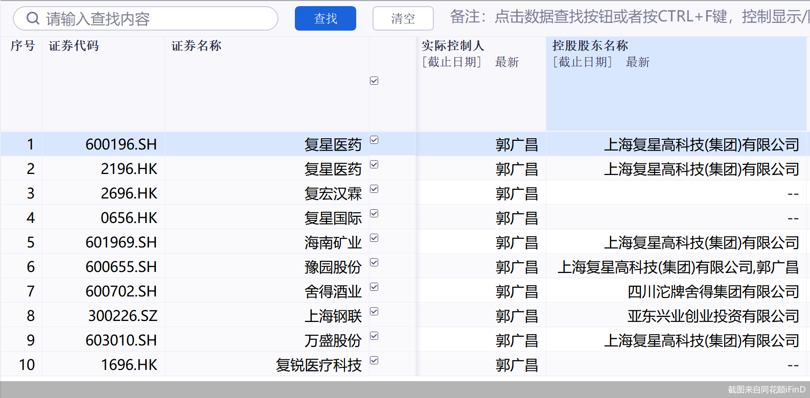The width and height of the screenshot is (810, 398).
Task: Select the code cell 300226.SZ
Action: (x=103, y=316)
